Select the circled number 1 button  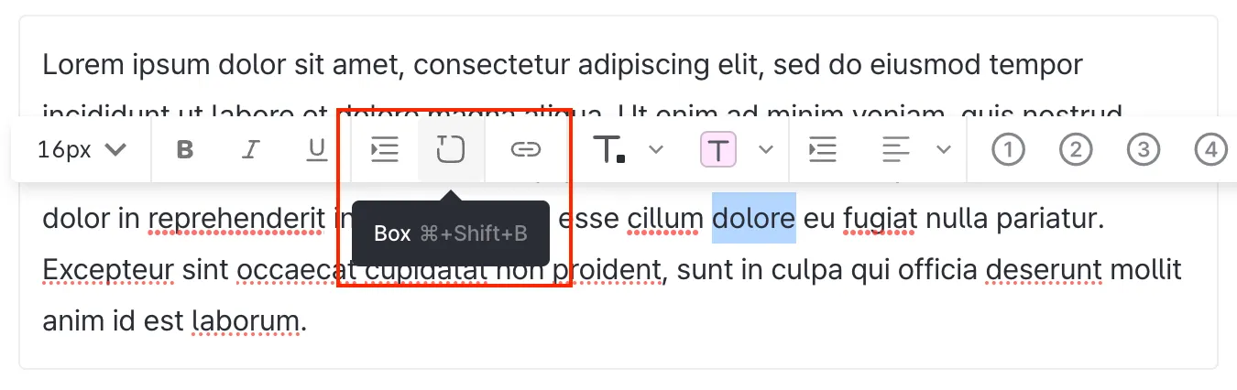(1008, 149)
